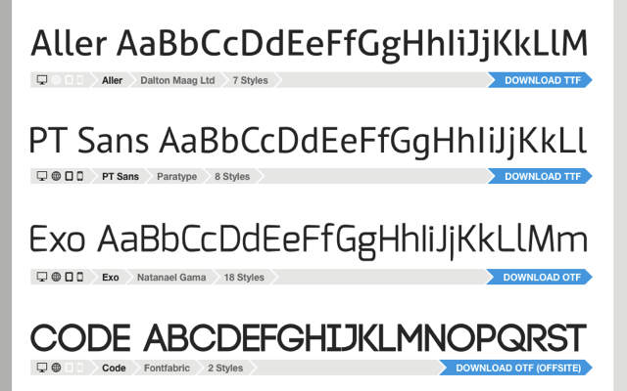Click the tablet icon in PT Sans row
627x391 pixels.
70,176
